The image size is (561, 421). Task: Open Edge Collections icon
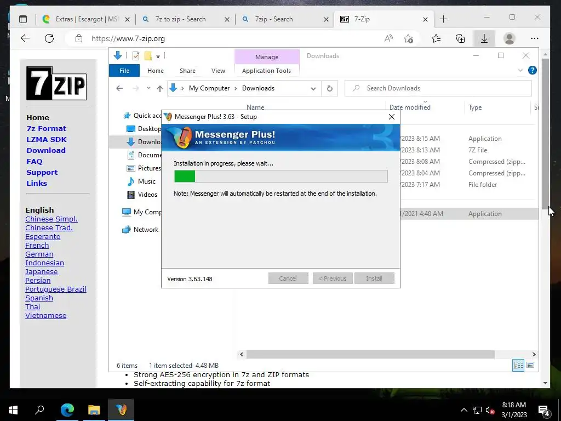[460, 39]
